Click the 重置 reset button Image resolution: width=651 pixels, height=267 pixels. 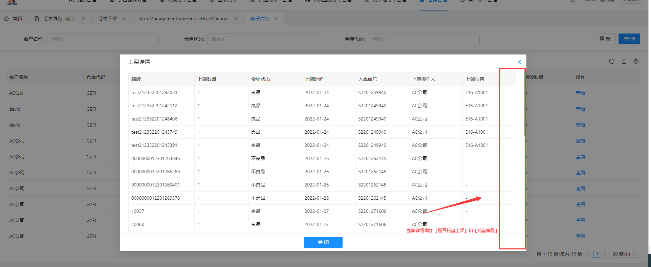605,39
